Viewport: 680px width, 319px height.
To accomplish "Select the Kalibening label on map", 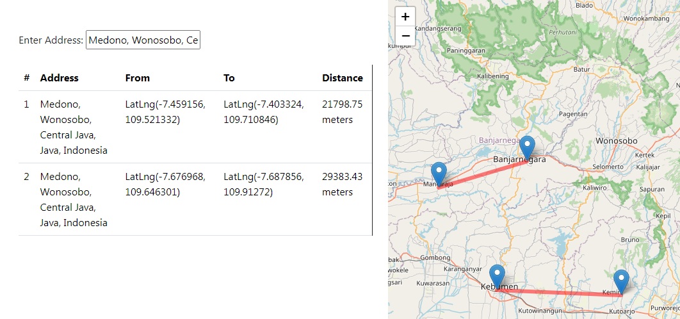I will pyautogui.click(x=492, y=76).
